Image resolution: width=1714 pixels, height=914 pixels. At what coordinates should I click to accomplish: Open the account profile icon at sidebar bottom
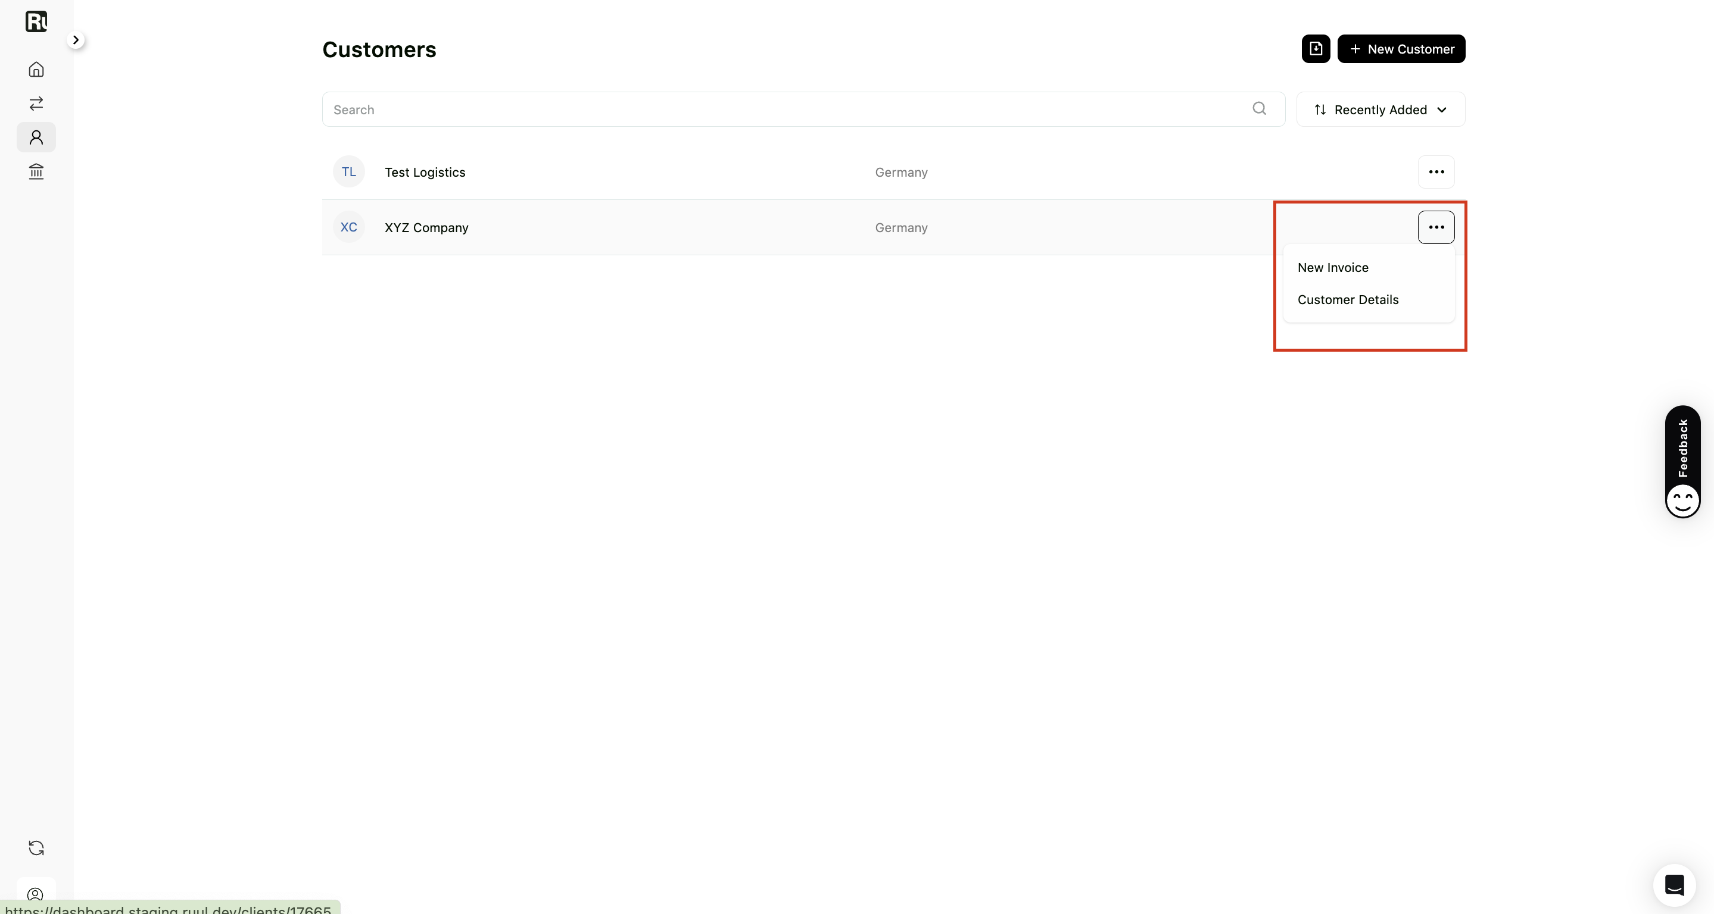click(x=36, y=893)
